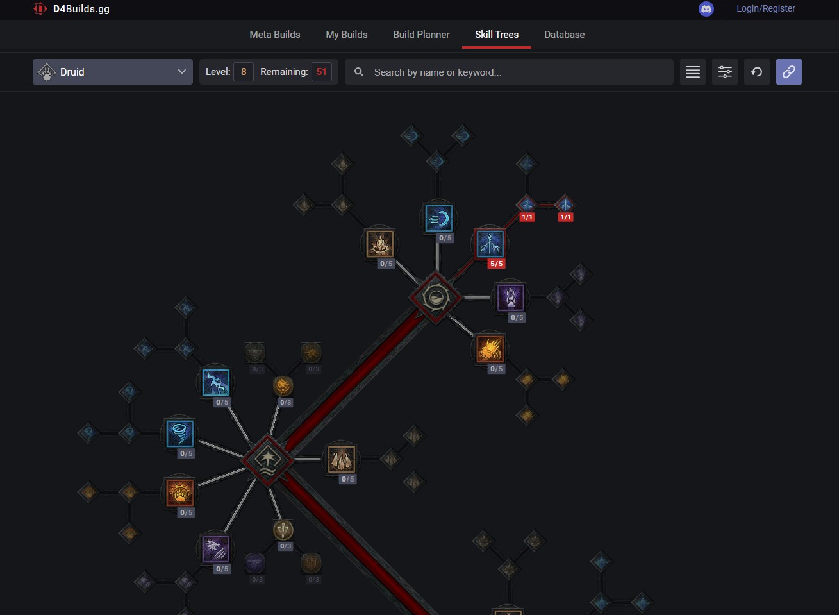Click the dim shield 0/3 passive near the tan passive
Image resolution: width=839 pixels, height=615 pixels.
311,562
